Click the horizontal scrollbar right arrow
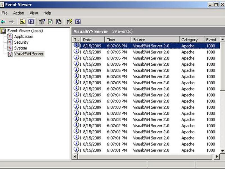Screen dimensions: 225x169 point(217,157)
